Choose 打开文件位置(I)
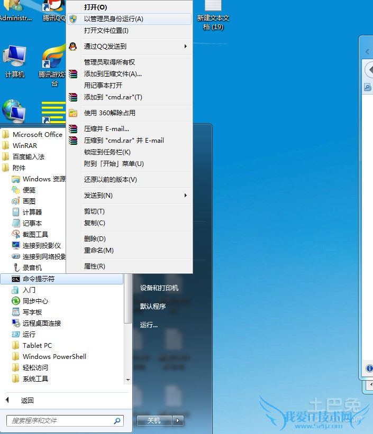The height and width of the screenshot is (434, 373). pos(130,31)
